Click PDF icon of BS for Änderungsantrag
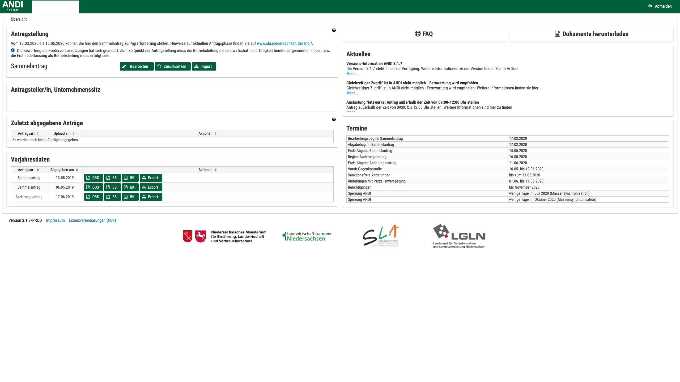The height and width of the screenshot is (382, 680). (108, 197)
